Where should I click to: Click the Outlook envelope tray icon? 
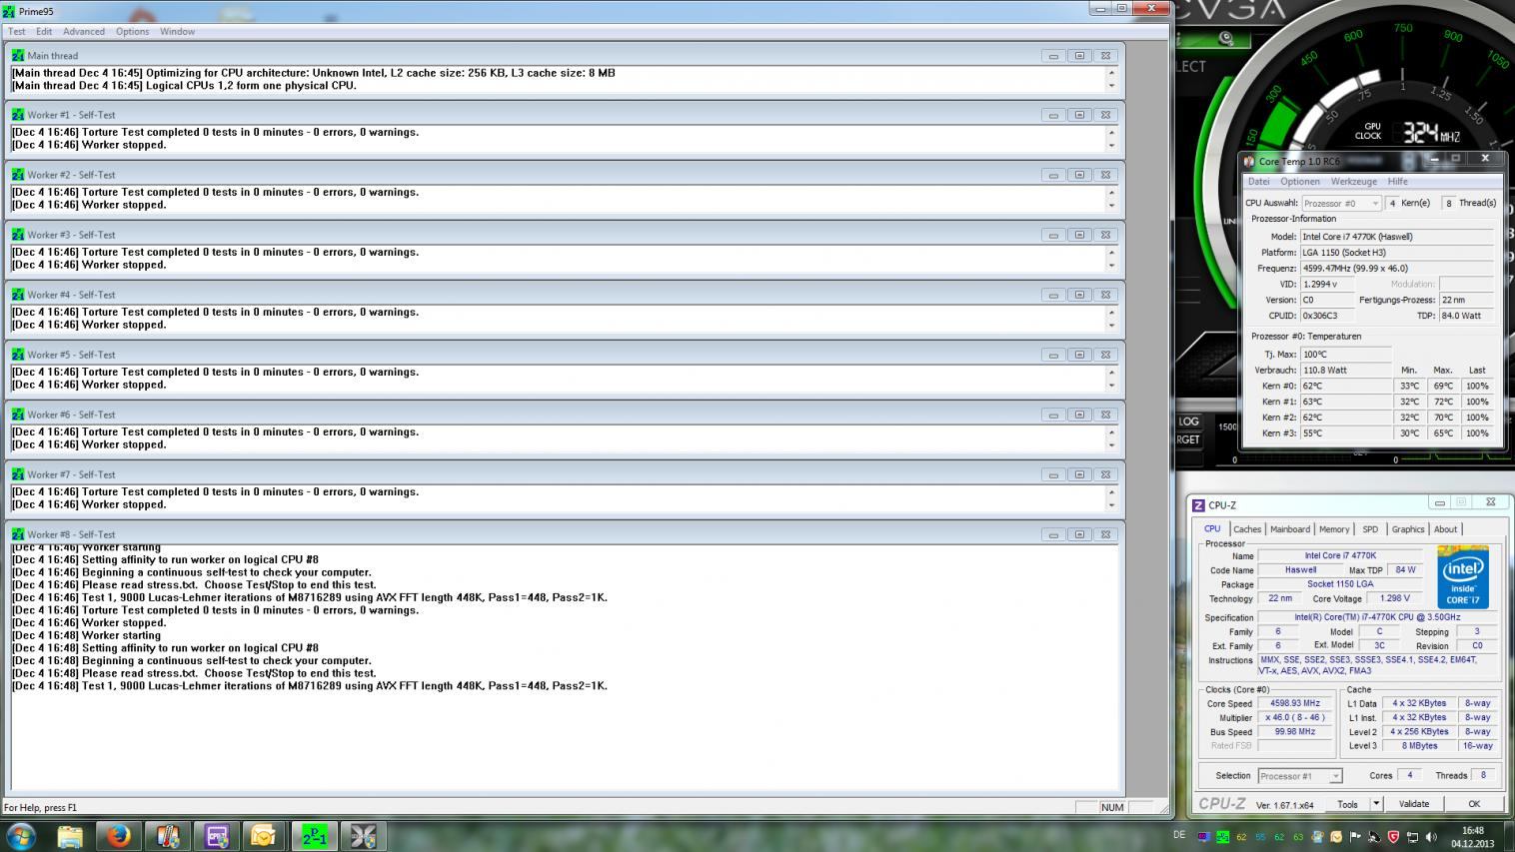point(1336,837)
